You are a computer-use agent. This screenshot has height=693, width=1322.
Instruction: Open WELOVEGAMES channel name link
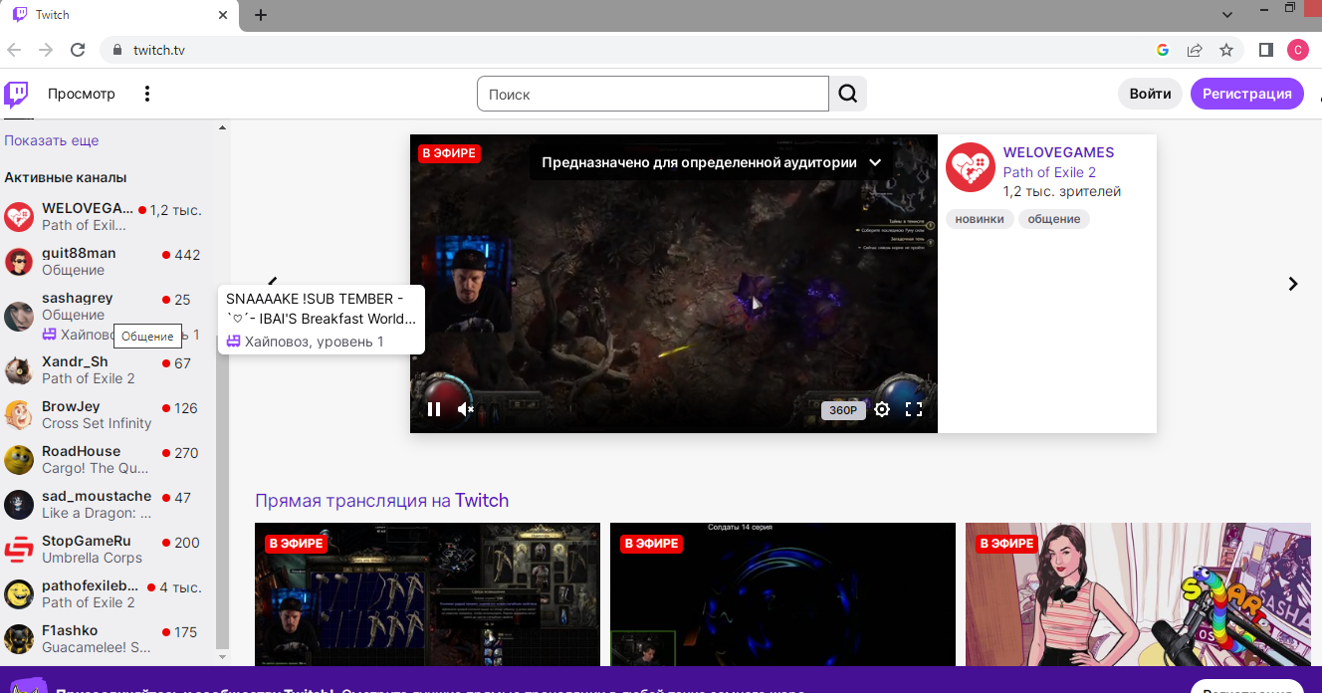1058,152
